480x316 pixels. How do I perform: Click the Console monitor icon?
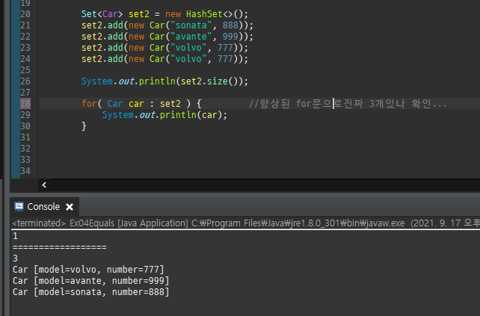click(19, 207)
